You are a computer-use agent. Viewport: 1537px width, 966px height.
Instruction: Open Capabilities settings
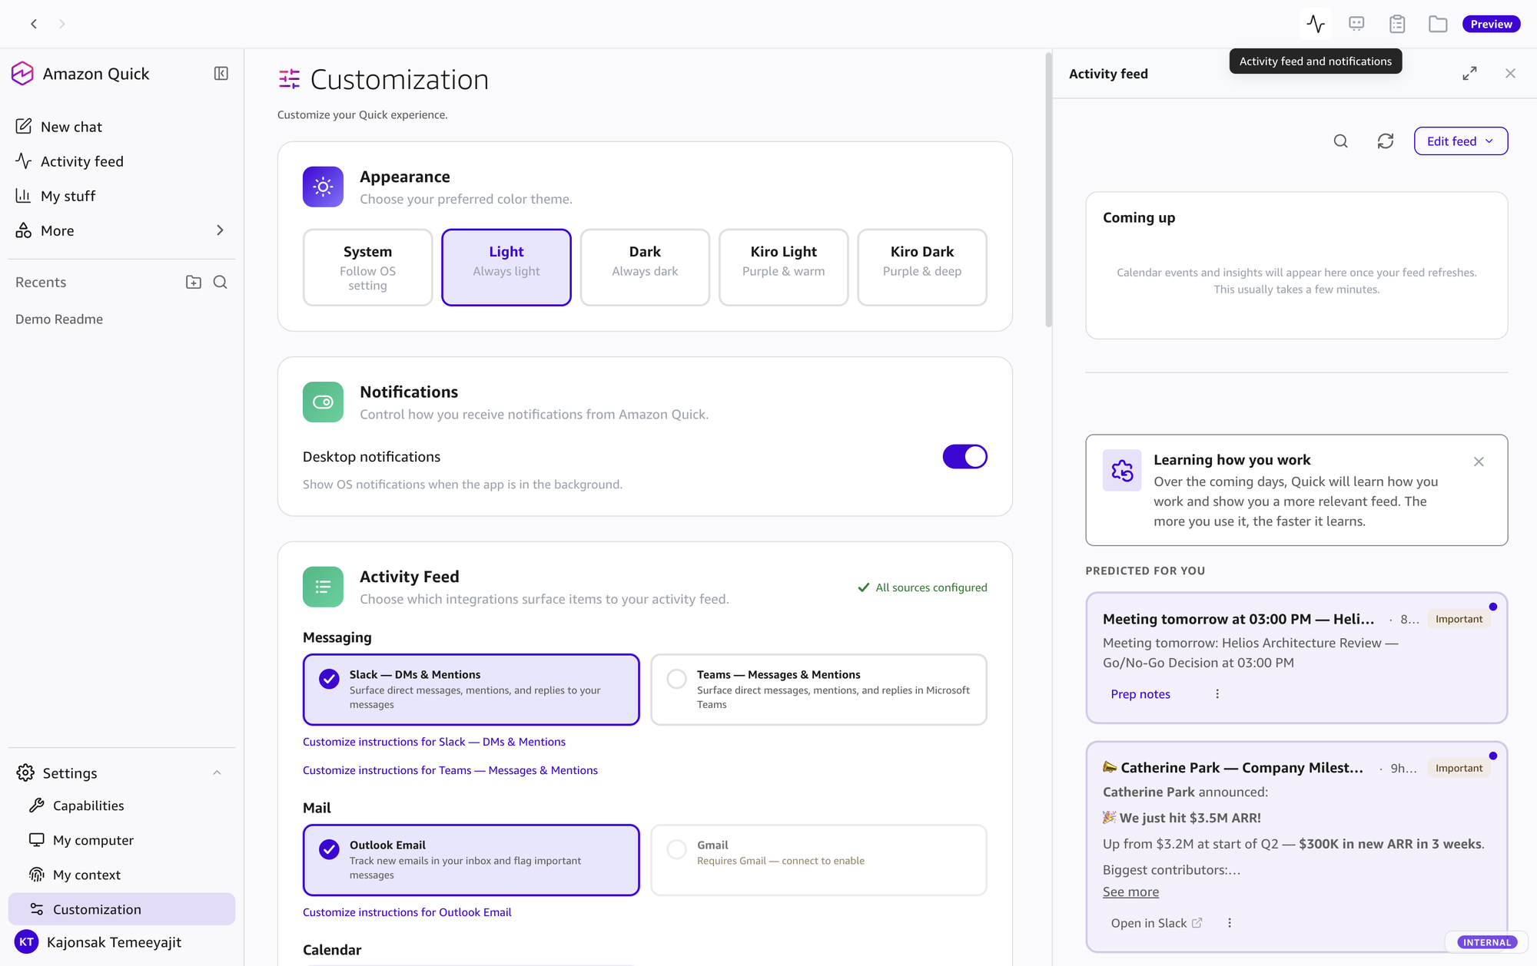pos(121,806)
